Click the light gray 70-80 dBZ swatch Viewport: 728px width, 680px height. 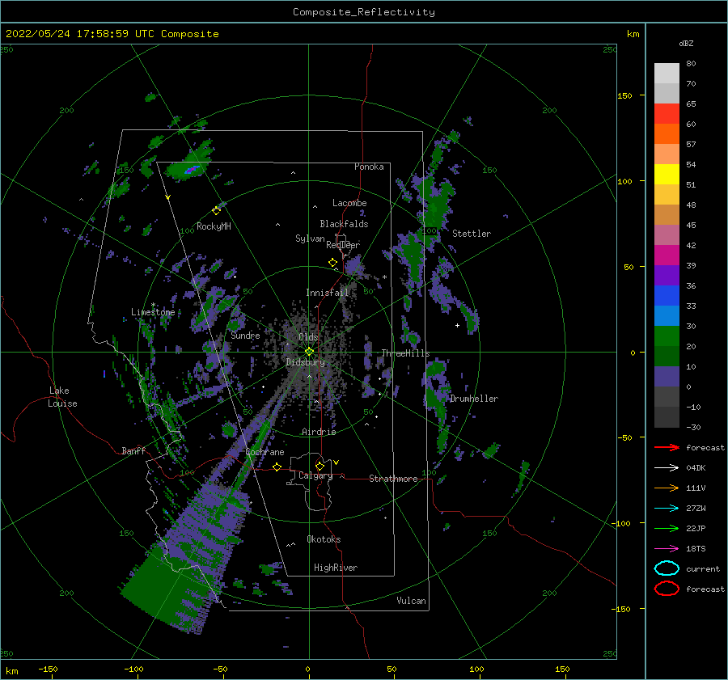click(667, 74)
